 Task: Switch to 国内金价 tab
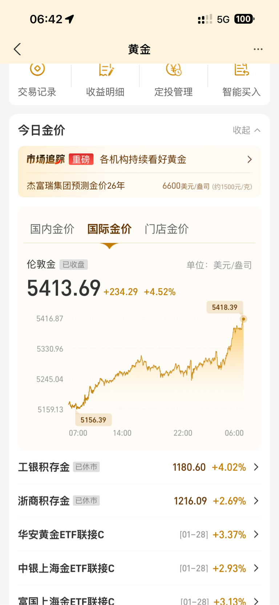pyautogui.click(x=52, y=229)
